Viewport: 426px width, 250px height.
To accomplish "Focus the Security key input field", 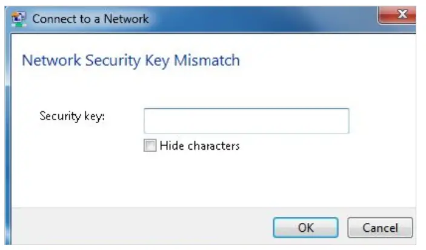I will point(246,120).
